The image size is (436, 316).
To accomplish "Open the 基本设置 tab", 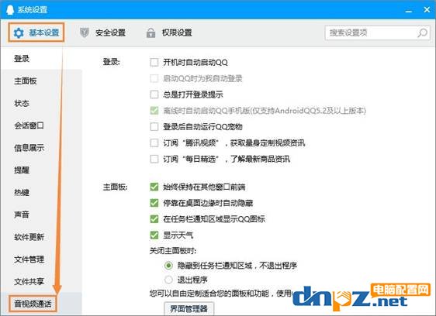I will [36, 33].
